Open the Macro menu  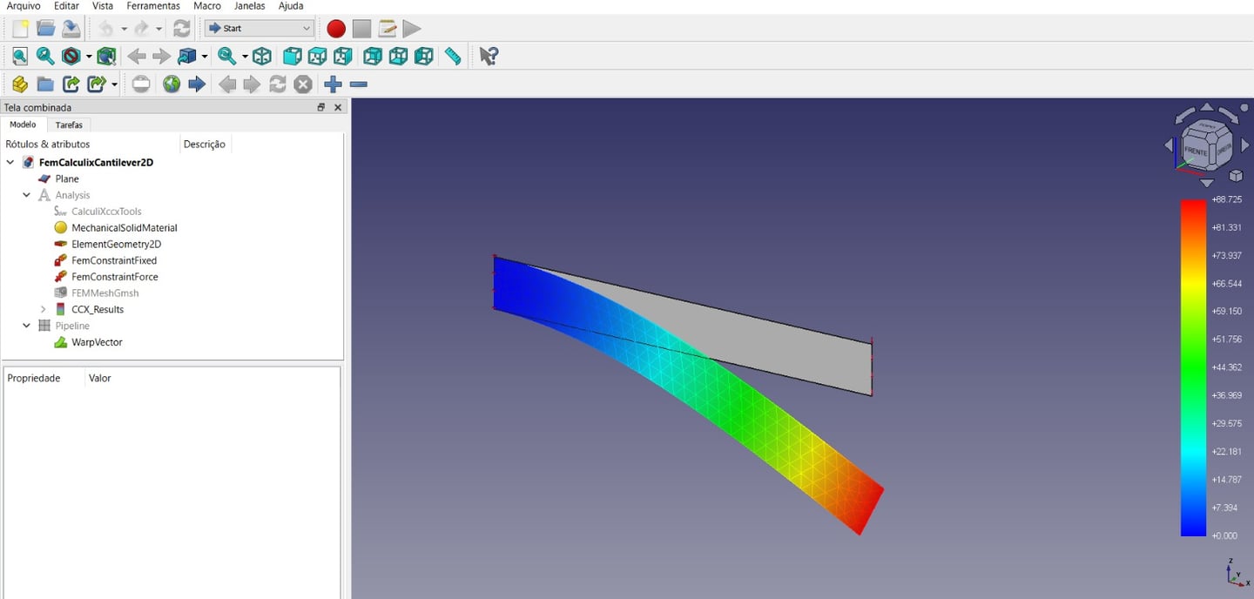click(207, 6)
